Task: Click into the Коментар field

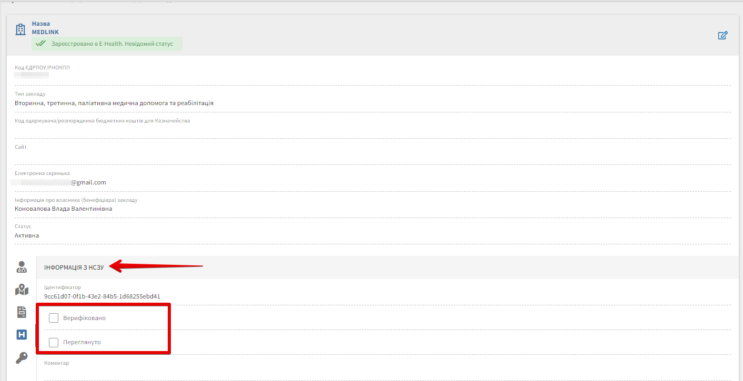Action: click(368, 373)
